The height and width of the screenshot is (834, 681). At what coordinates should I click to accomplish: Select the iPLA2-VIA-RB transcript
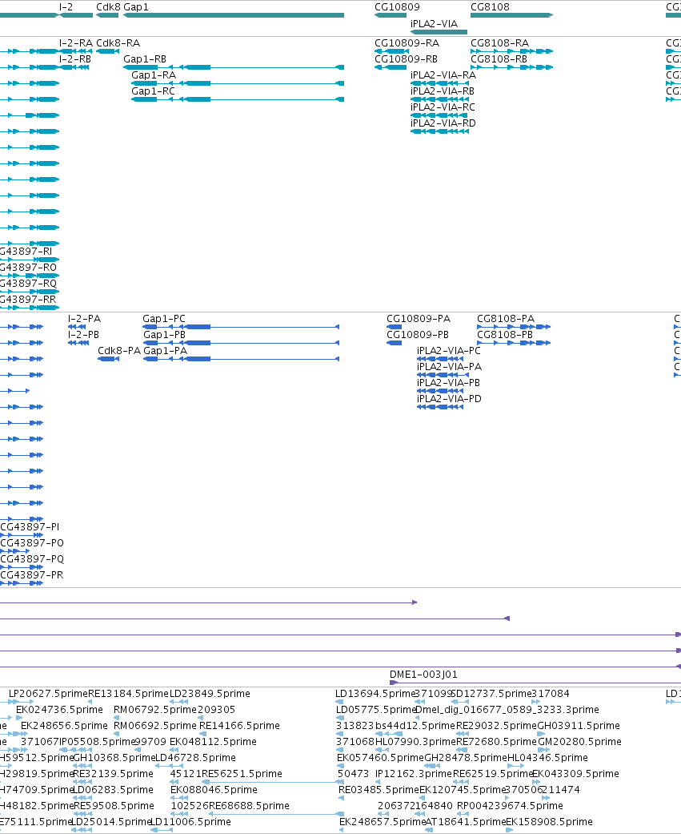(x=440, y=99)
